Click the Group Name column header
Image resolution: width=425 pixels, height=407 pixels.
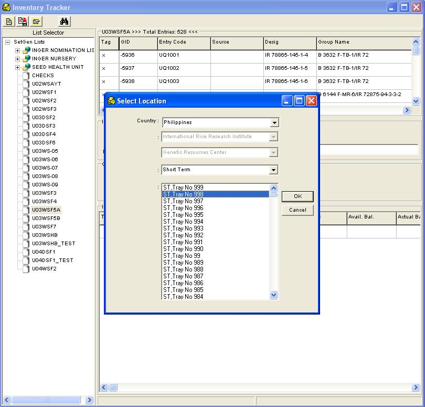coord(364,44)
